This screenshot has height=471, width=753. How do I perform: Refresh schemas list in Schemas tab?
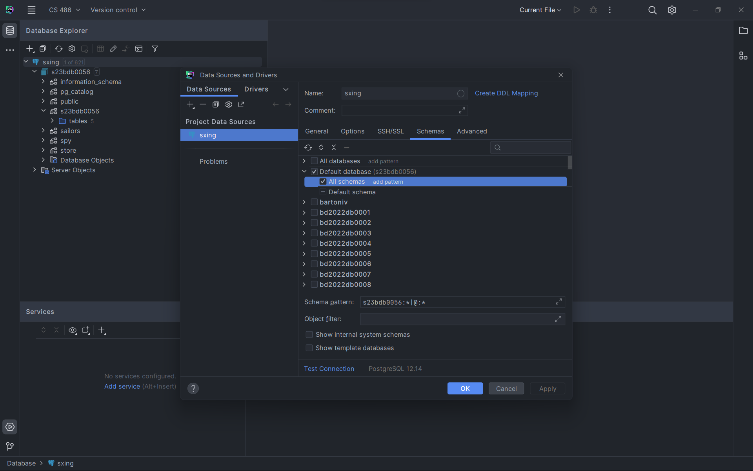click(x=308, y=148)
